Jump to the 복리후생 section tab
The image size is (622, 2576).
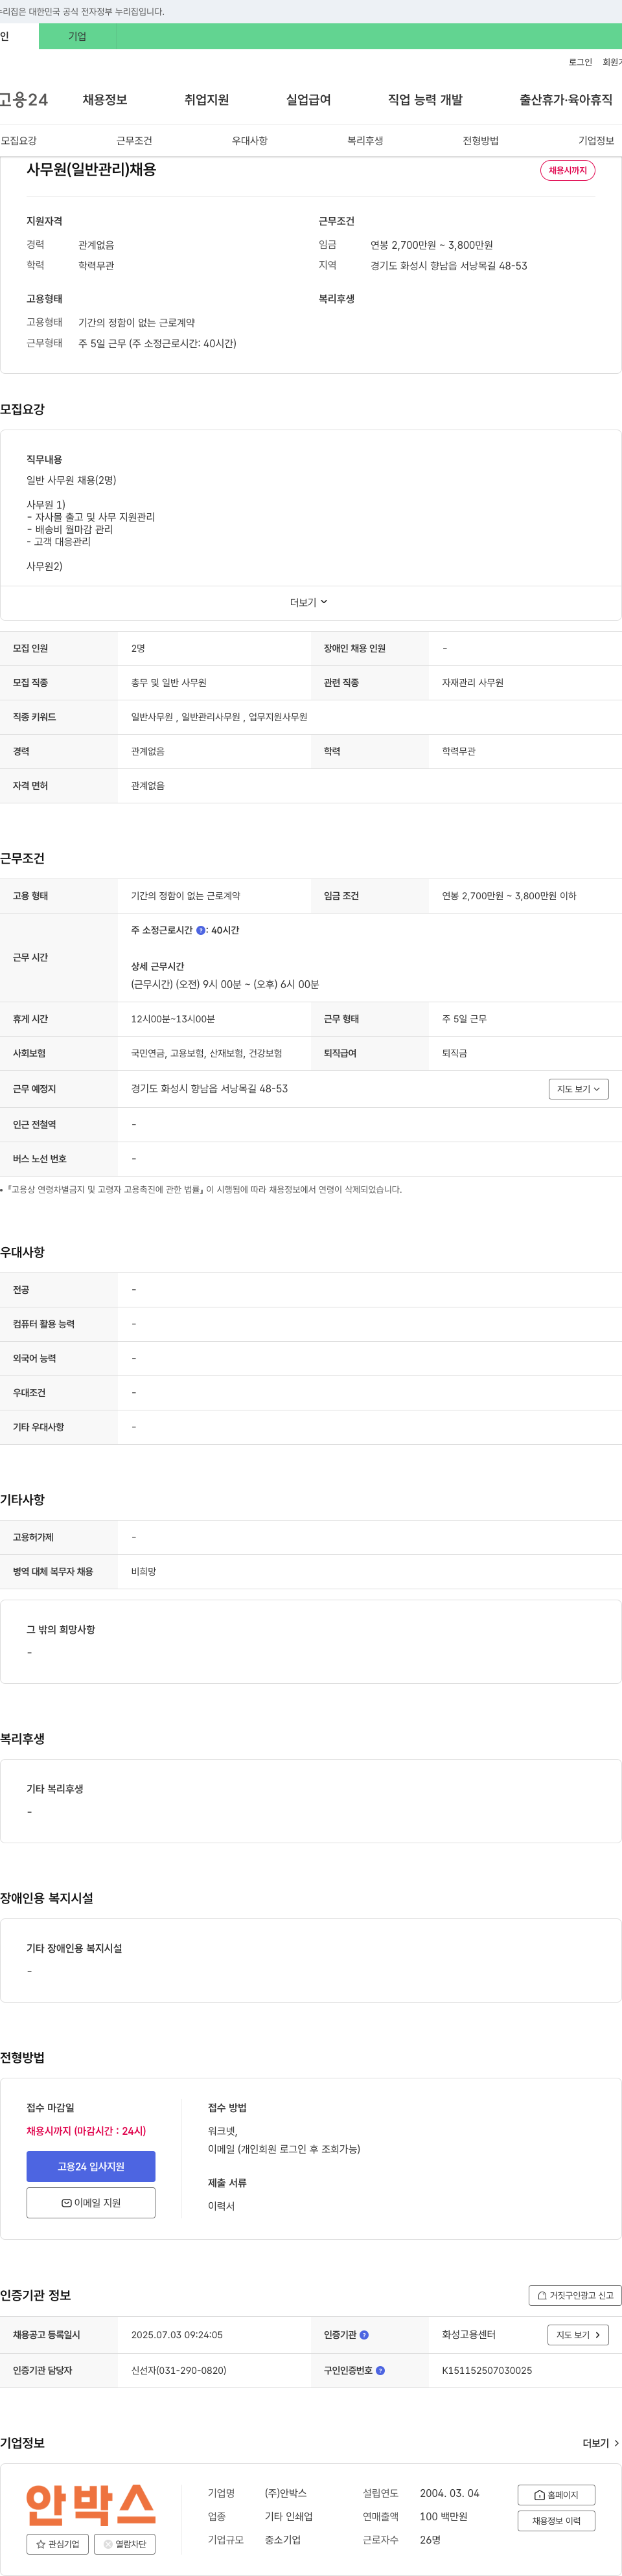(x=365, y=141)
